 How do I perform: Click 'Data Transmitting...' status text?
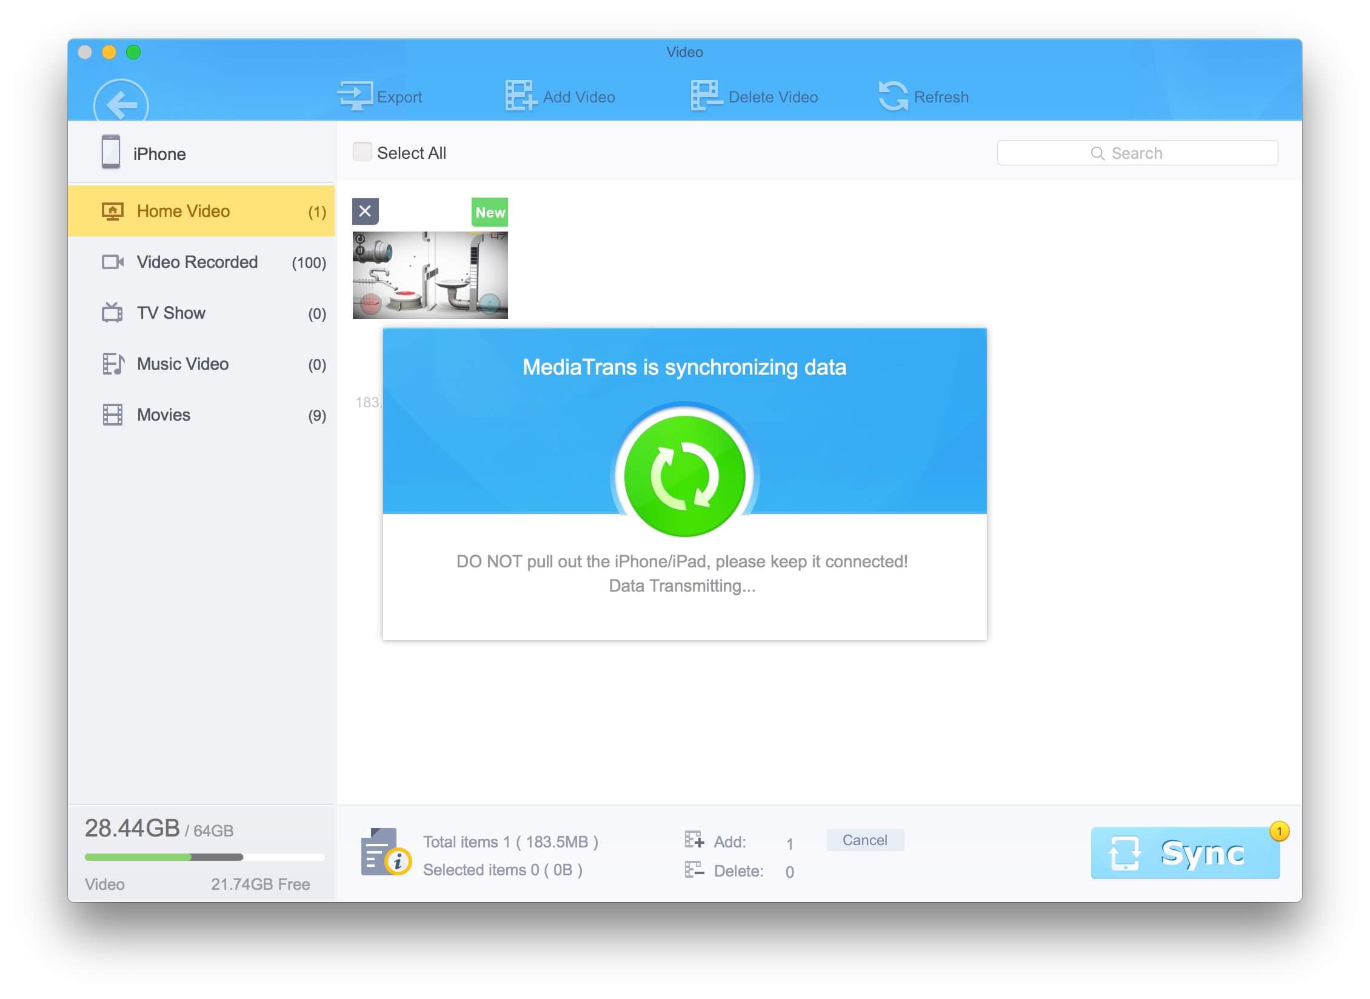click(x=683, y=586)
